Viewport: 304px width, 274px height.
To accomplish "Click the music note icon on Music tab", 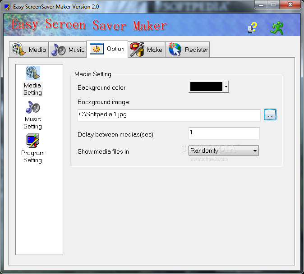I will click(x=58, y=50).
